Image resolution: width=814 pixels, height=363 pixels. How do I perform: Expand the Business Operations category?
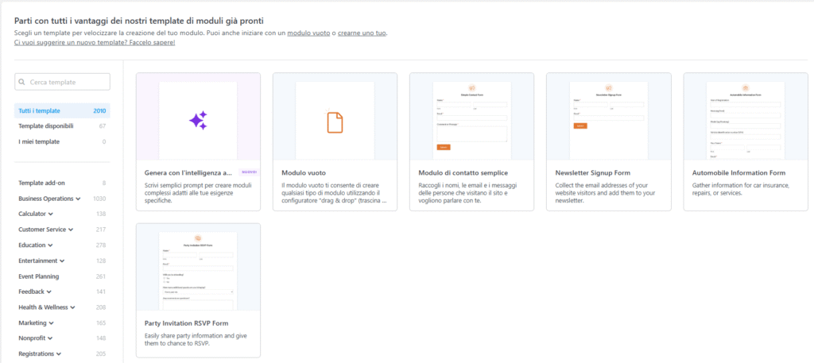pyautogui.click(x=79, y=199)
